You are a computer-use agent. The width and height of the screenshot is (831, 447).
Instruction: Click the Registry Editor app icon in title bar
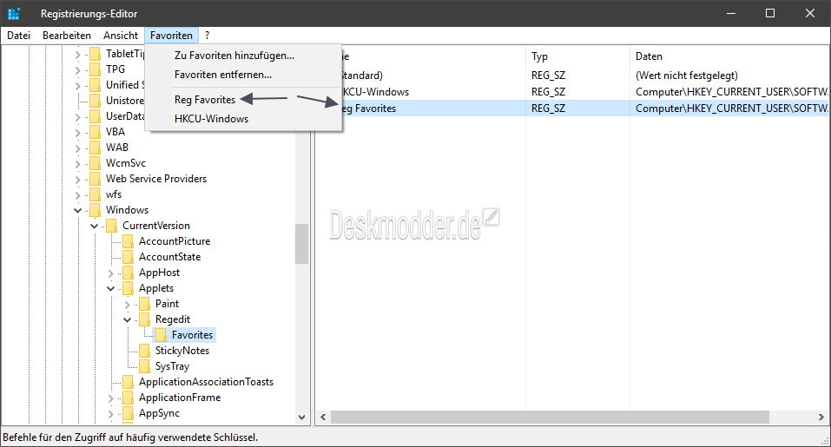(x=14, y=14)
